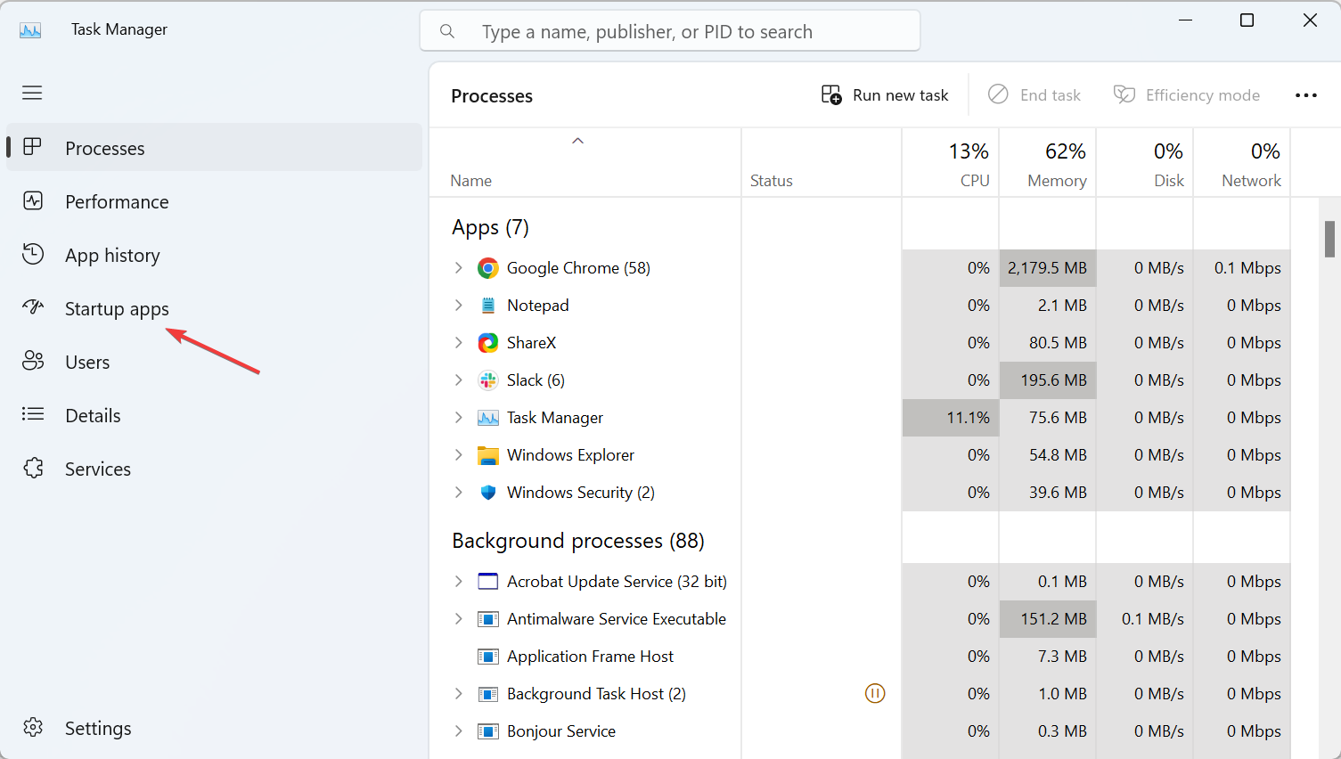Click the Startup apps gauge icon
1341x759 pixels.
pos(33,307)
